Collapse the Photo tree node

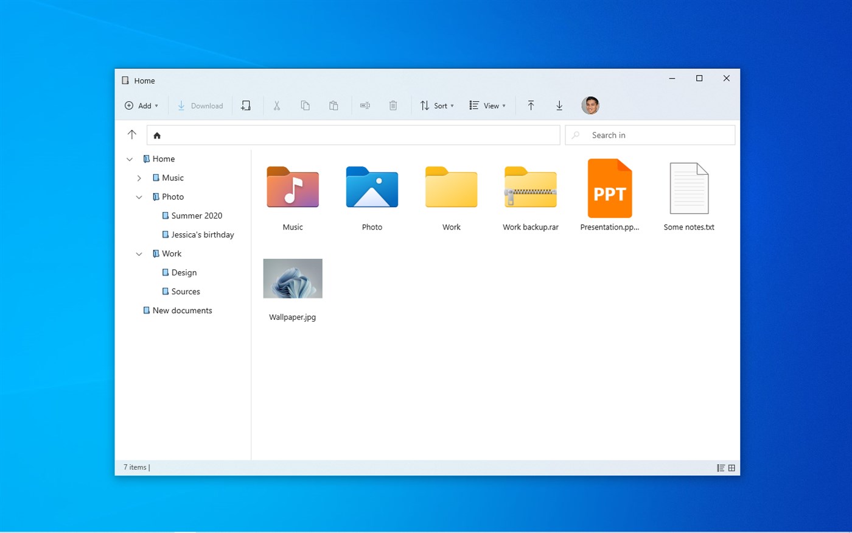tap(139, 197)
